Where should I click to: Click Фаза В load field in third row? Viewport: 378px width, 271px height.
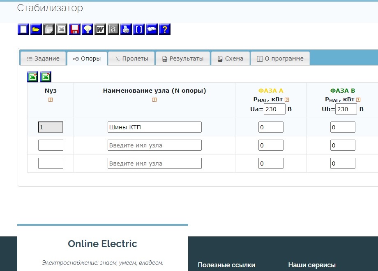pos(343,164)
